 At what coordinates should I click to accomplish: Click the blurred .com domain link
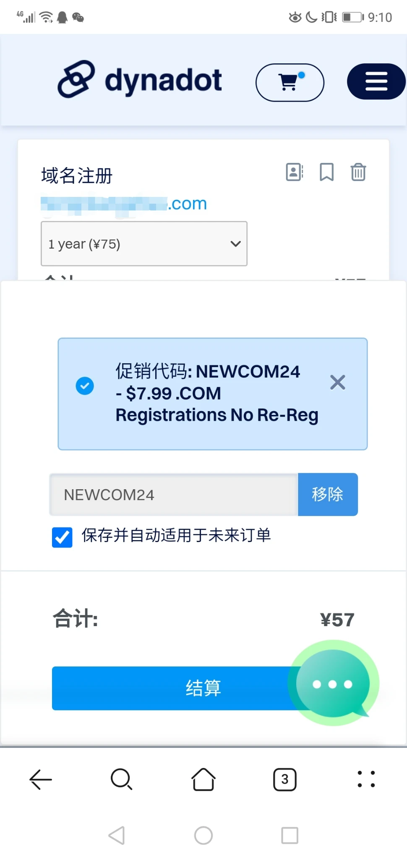[x=124, y=204]
